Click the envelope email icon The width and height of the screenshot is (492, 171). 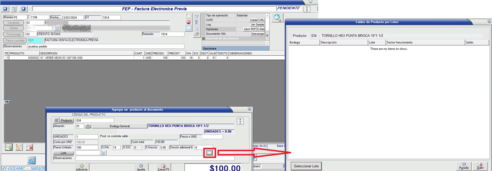pos(189,28)
